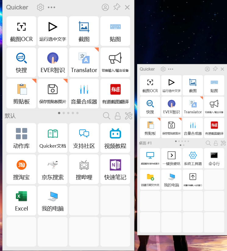Switch to the second page dot in large panel

[x=64, y=113]
